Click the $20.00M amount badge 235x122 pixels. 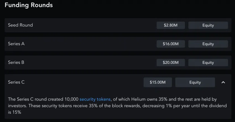[x=171, y=63]
